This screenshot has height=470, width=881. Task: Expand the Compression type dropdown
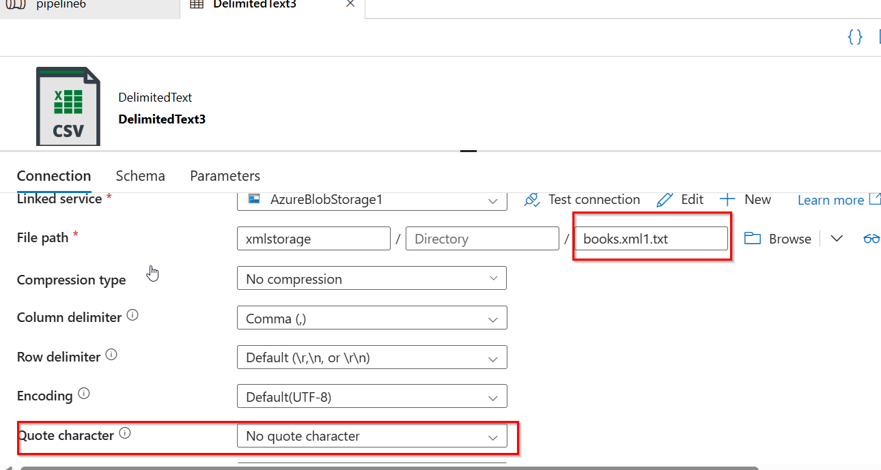tap(493, 278)
